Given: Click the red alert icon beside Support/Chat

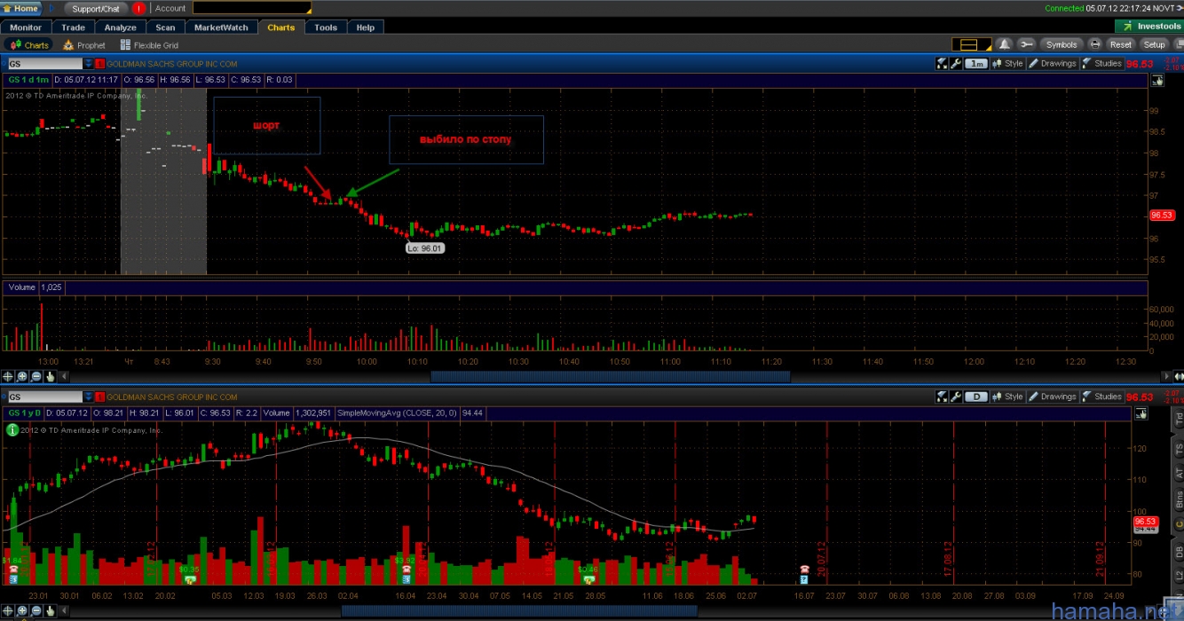Looking at the screenshot, I should [138, 8].
